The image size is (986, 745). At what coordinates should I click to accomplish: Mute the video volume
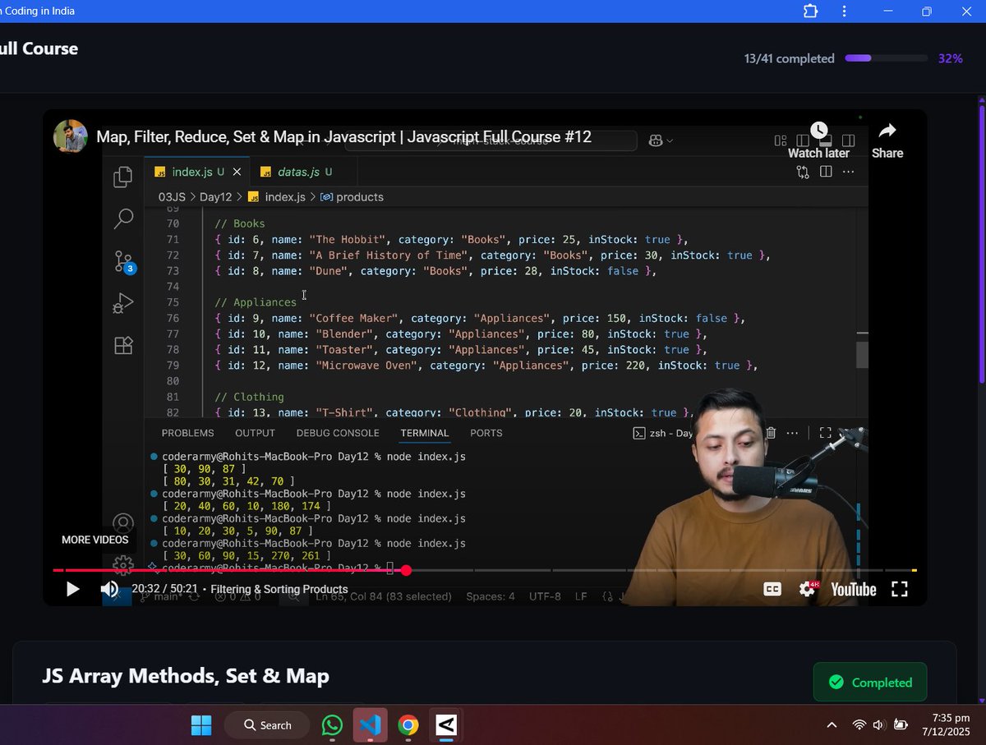click(109, 589)
